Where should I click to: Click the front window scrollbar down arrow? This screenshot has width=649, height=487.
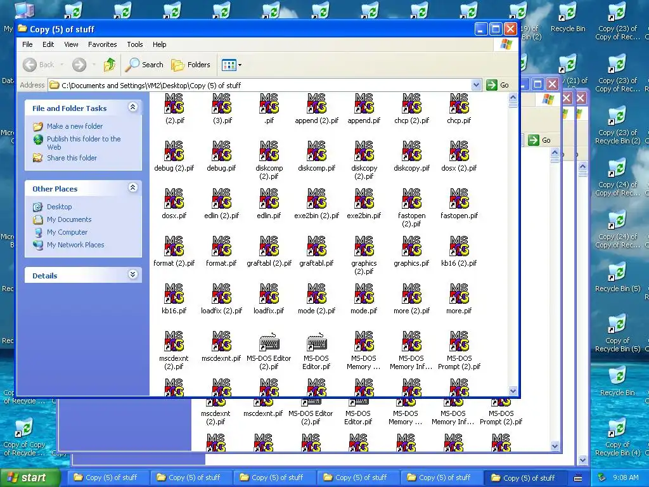[513, 391]
